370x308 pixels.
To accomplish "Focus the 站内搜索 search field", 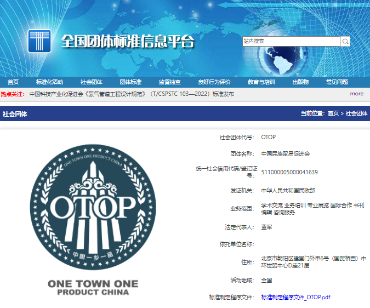I will click(292, 42).
